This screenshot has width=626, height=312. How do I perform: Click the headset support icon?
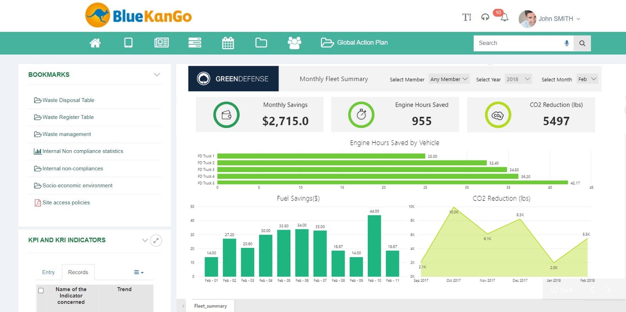[485, 17]
